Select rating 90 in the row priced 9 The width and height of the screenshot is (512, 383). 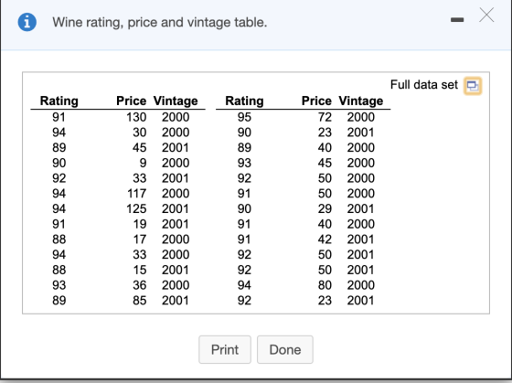pos(59,163)
